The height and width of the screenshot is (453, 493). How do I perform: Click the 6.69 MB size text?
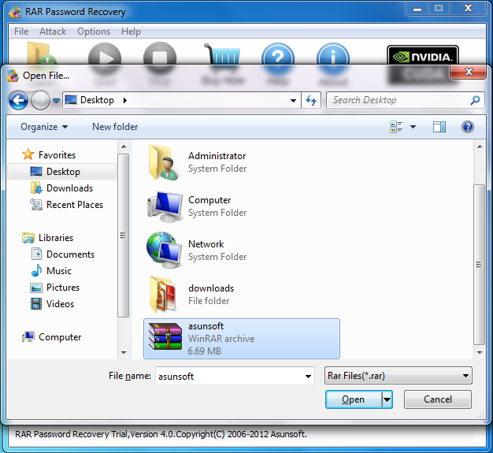click(x=205, y=351)
